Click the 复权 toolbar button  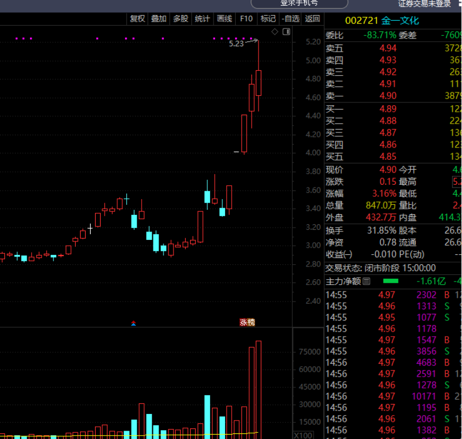137,19
